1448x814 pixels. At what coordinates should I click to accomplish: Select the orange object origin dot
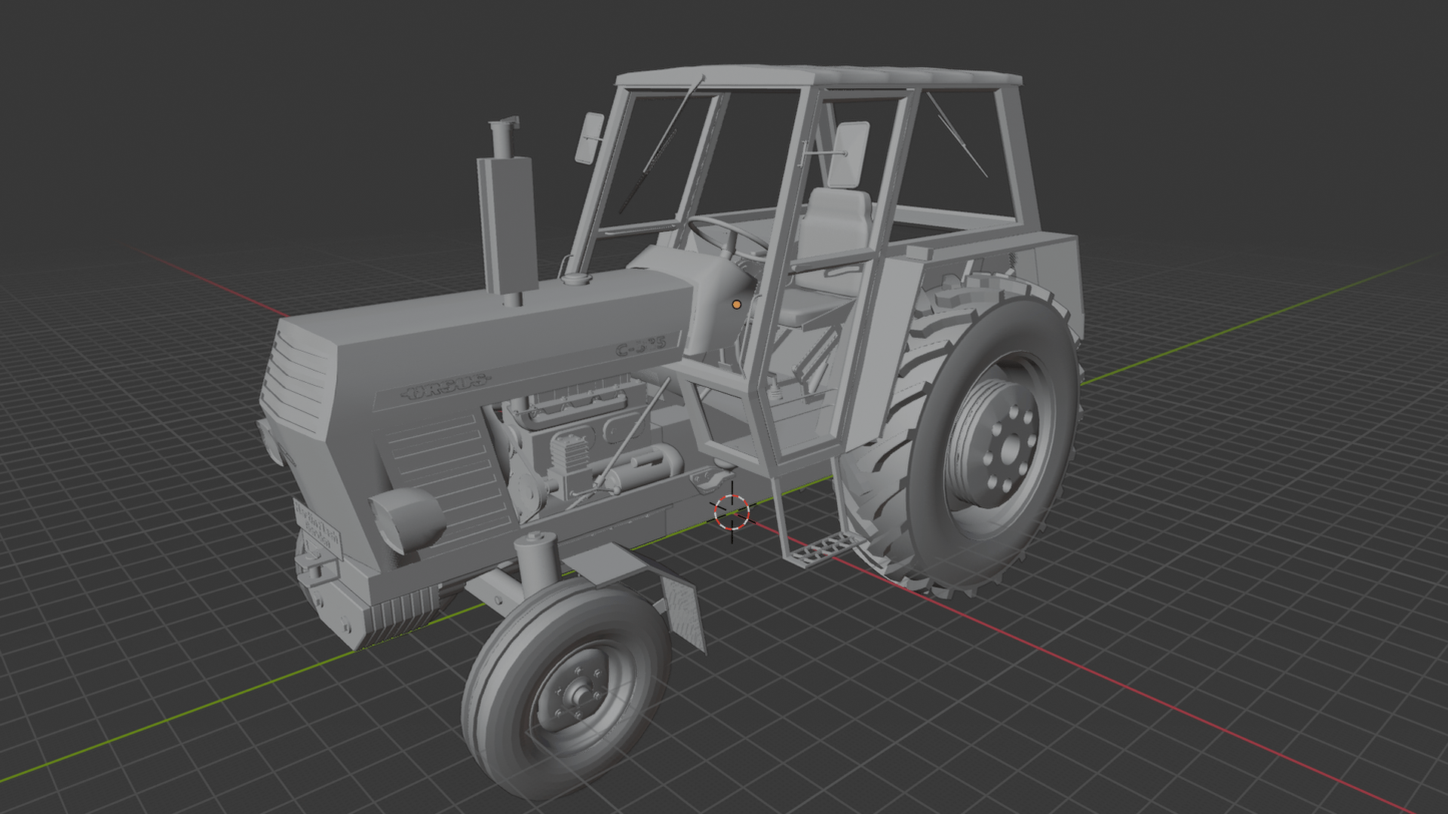tap(737, 304)
